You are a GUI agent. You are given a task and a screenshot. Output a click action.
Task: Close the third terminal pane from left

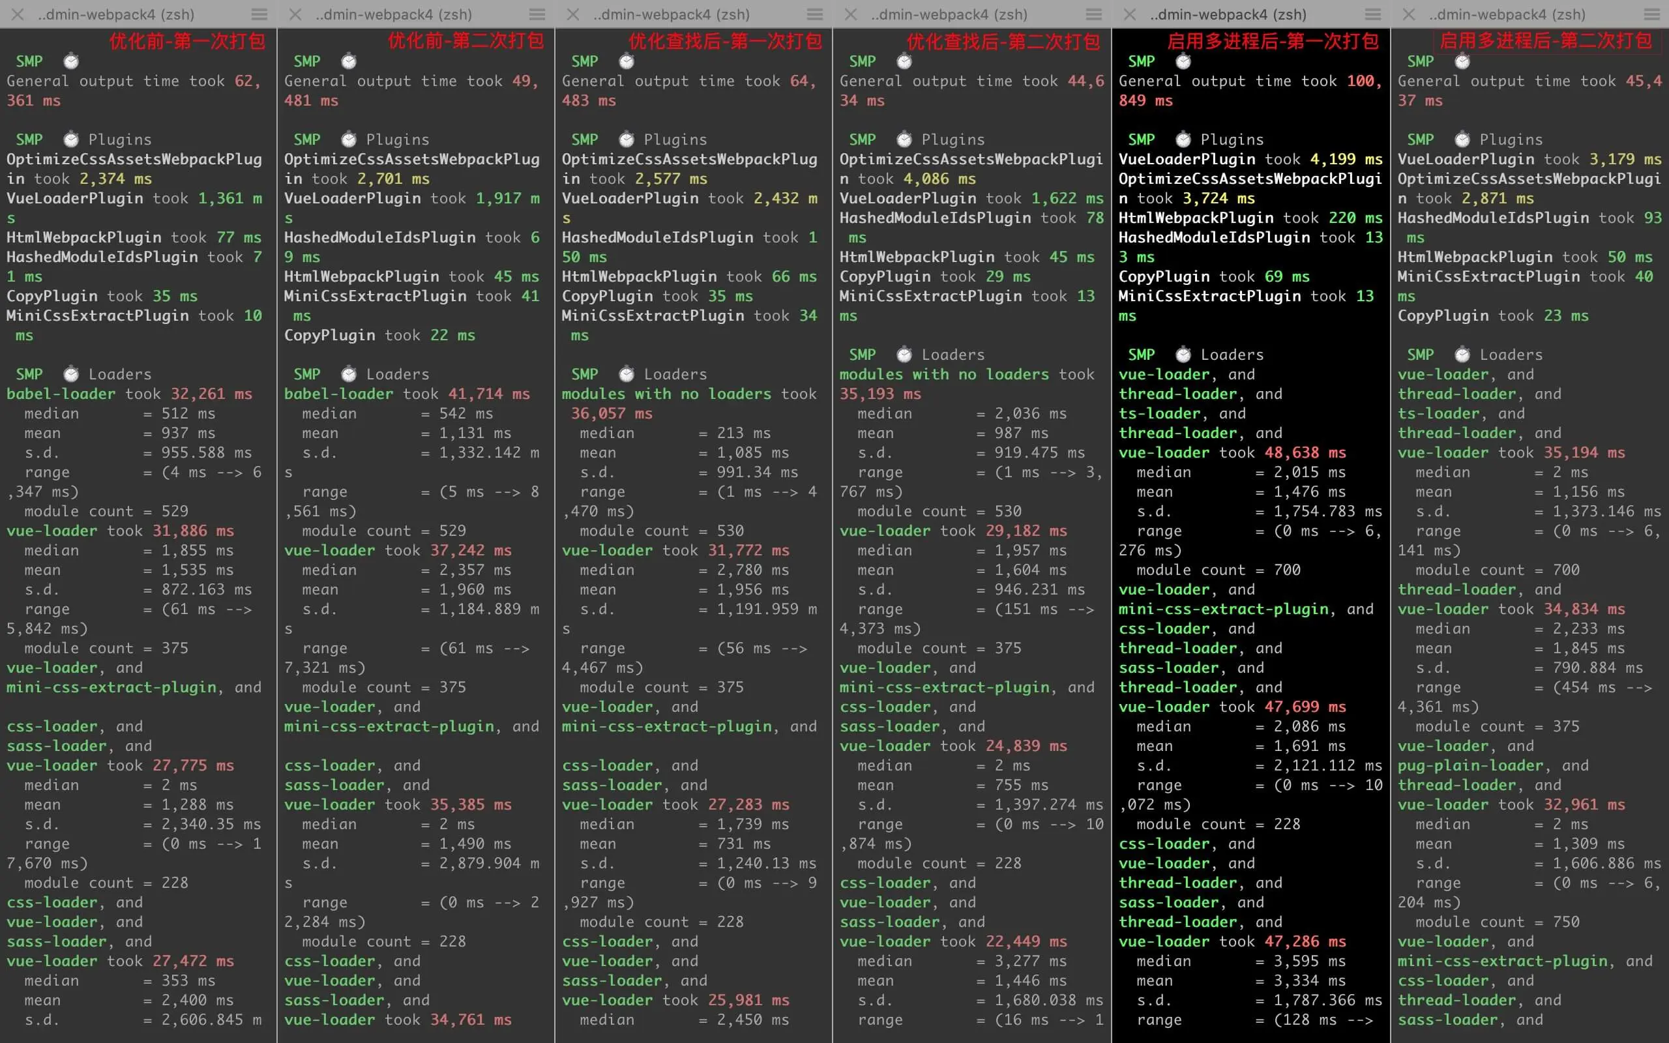point(573,14)
